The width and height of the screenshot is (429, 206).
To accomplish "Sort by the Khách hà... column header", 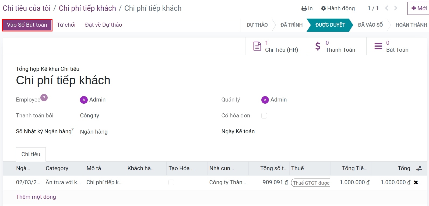I will click(x=146, y=168).
